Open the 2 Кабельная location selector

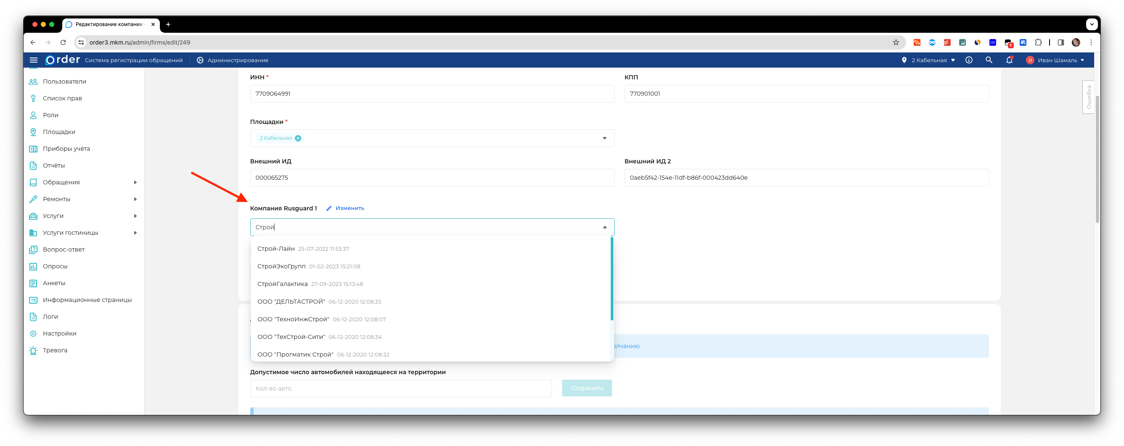(928, 60)
